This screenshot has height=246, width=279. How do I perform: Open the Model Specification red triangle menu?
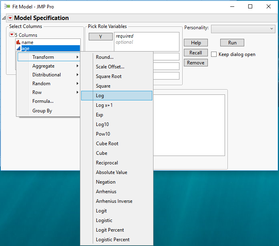tap(10, 18)
